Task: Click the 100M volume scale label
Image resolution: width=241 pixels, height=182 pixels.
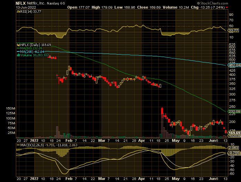Action: 10,118
